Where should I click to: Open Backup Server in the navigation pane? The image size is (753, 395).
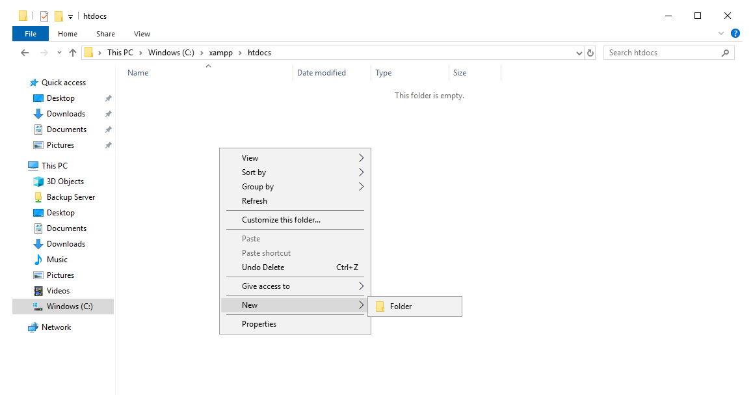coord(70,197)
